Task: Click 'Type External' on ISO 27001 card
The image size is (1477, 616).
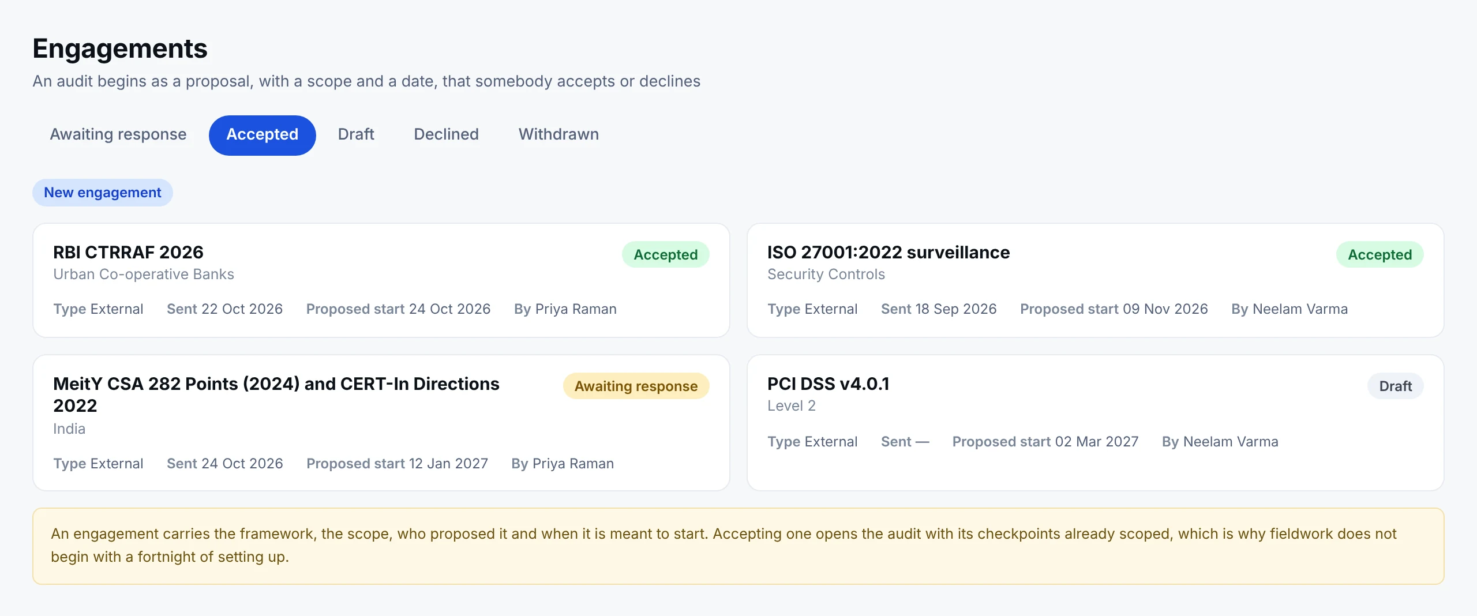Action: coord(812,309)
